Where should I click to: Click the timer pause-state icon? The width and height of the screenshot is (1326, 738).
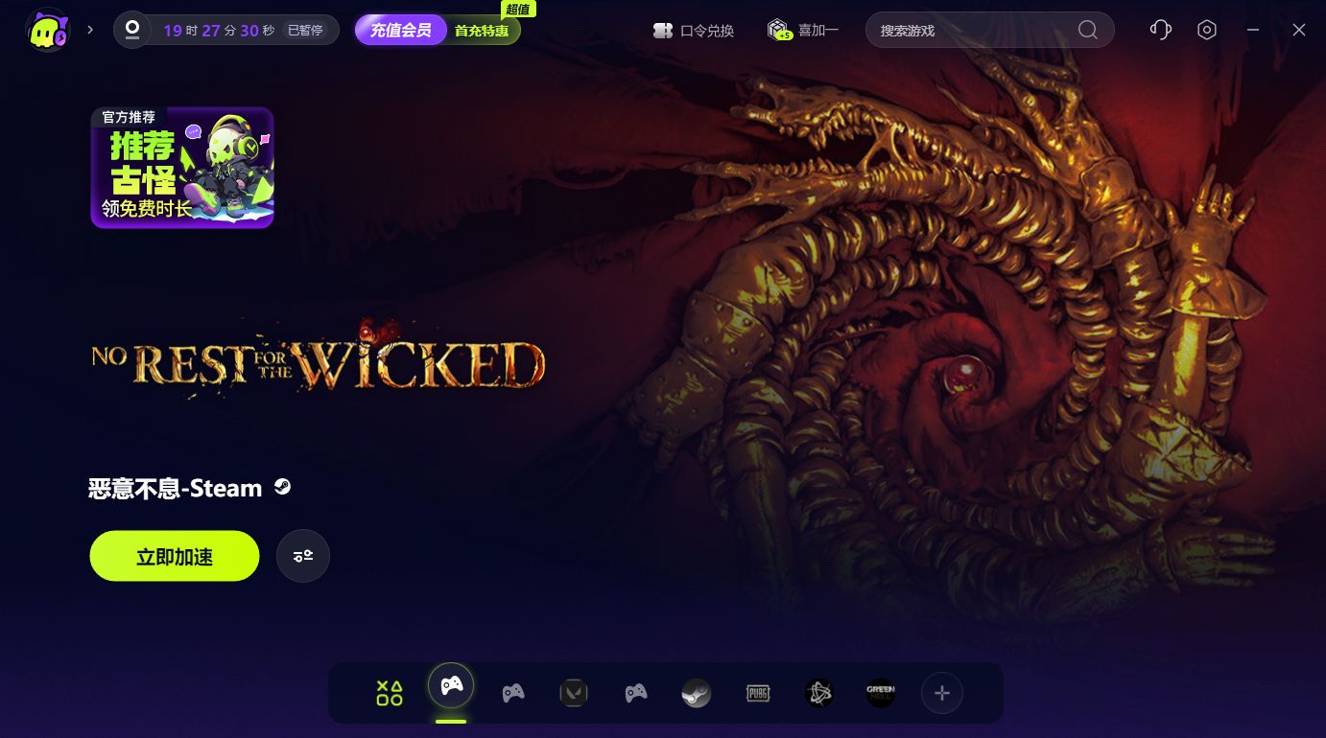click(132, 30)
